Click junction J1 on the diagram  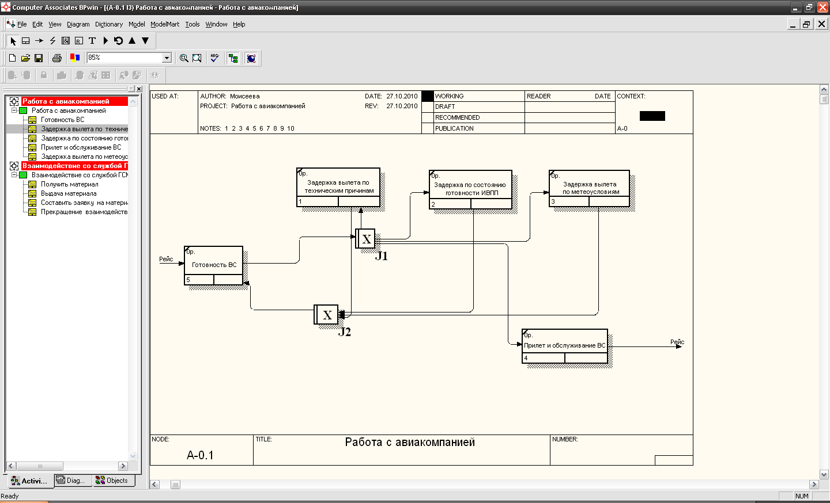pyautogui.click(x=365, y=239)
